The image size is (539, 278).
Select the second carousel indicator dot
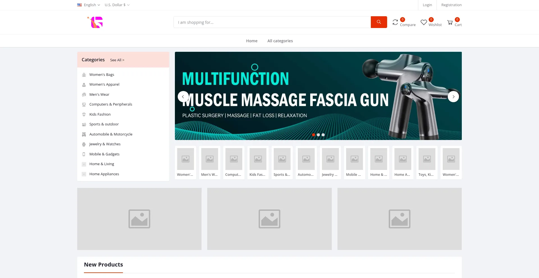[x=318, y=135]
